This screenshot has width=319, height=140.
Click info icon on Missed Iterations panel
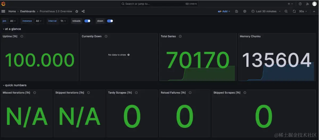click(x=35, y=93)
